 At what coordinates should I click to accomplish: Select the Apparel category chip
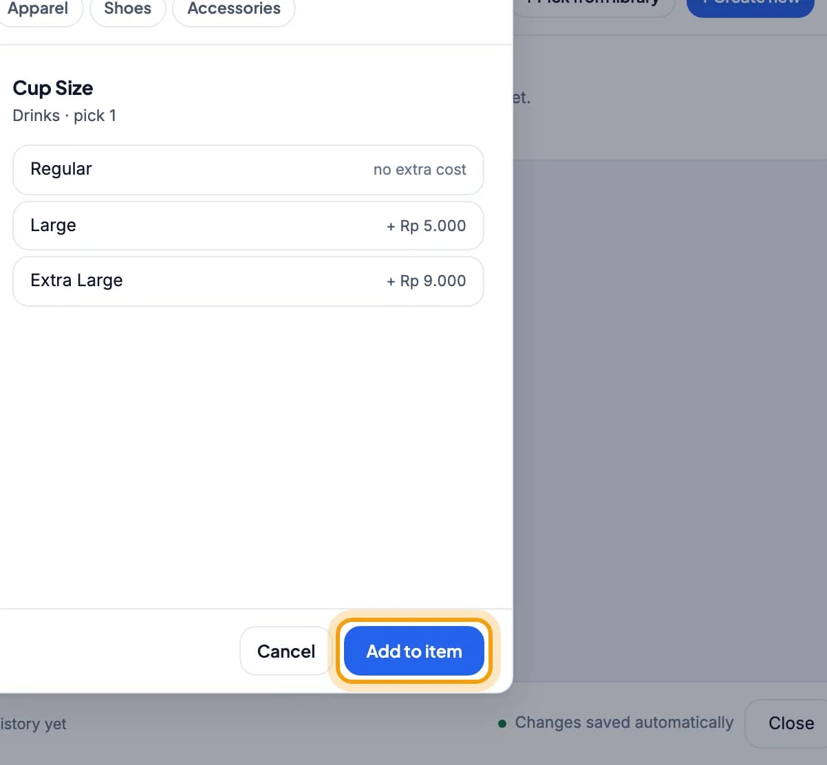tap(38, 9)
